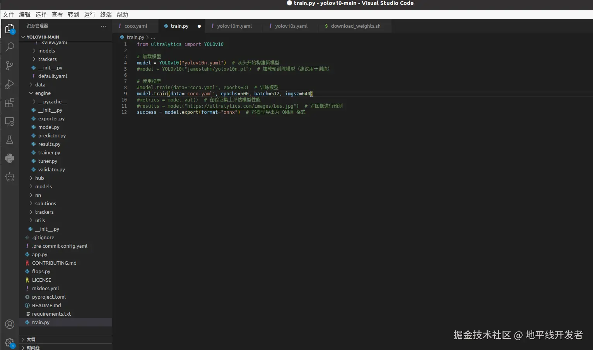Click the gear icon beside pyproject.toml
Screen dimensions: 593x350
(x=27, y=297)
